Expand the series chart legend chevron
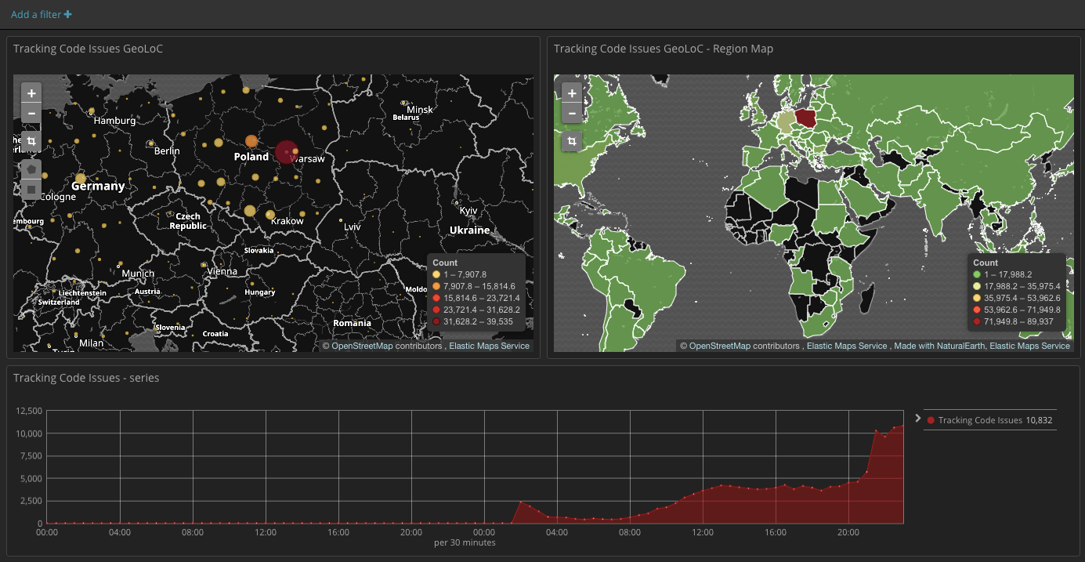 (x=917, y=419)
